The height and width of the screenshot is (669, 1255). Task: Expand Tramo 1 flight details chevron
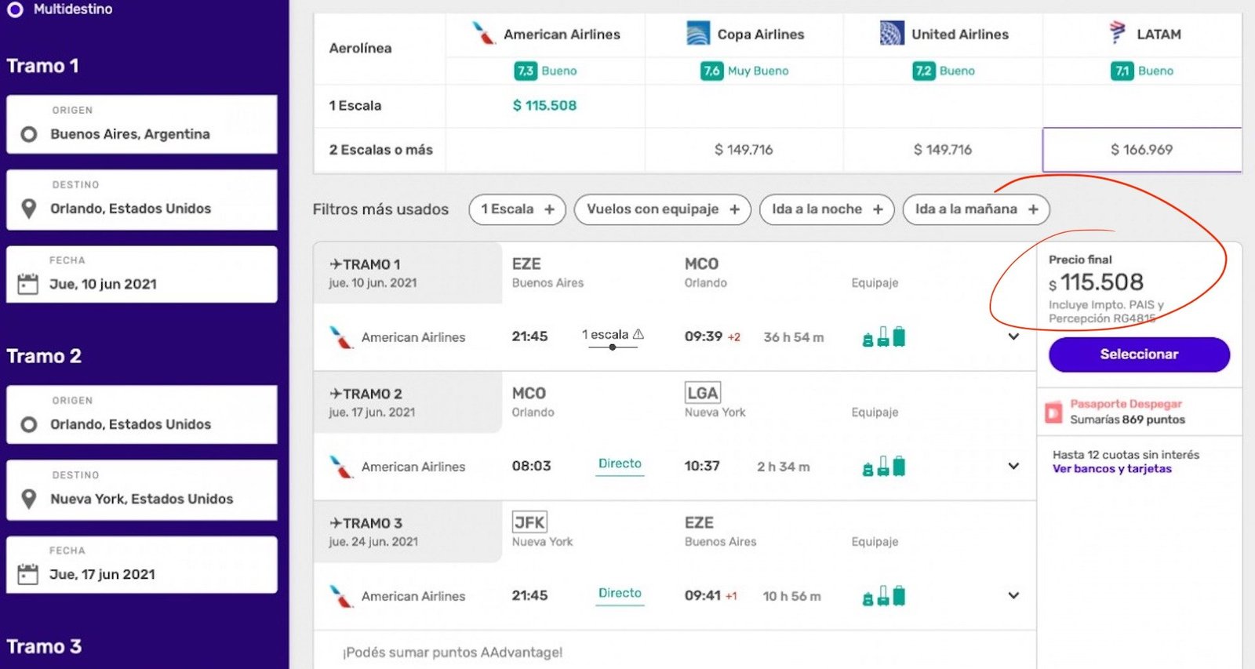click(x=1013, y=336)
